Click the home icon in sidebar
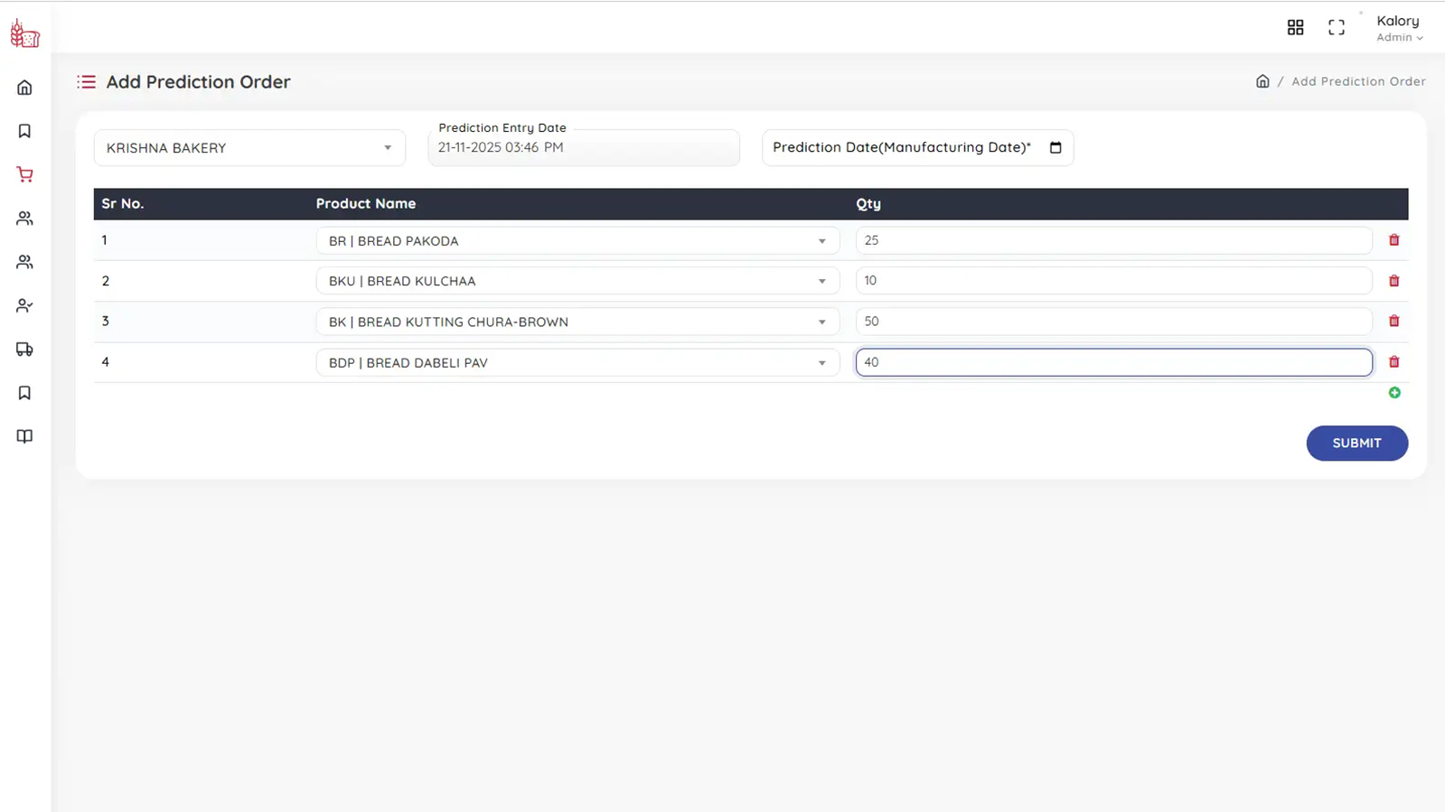Screen dimensions: 1445x812 [x=24, y=88]
